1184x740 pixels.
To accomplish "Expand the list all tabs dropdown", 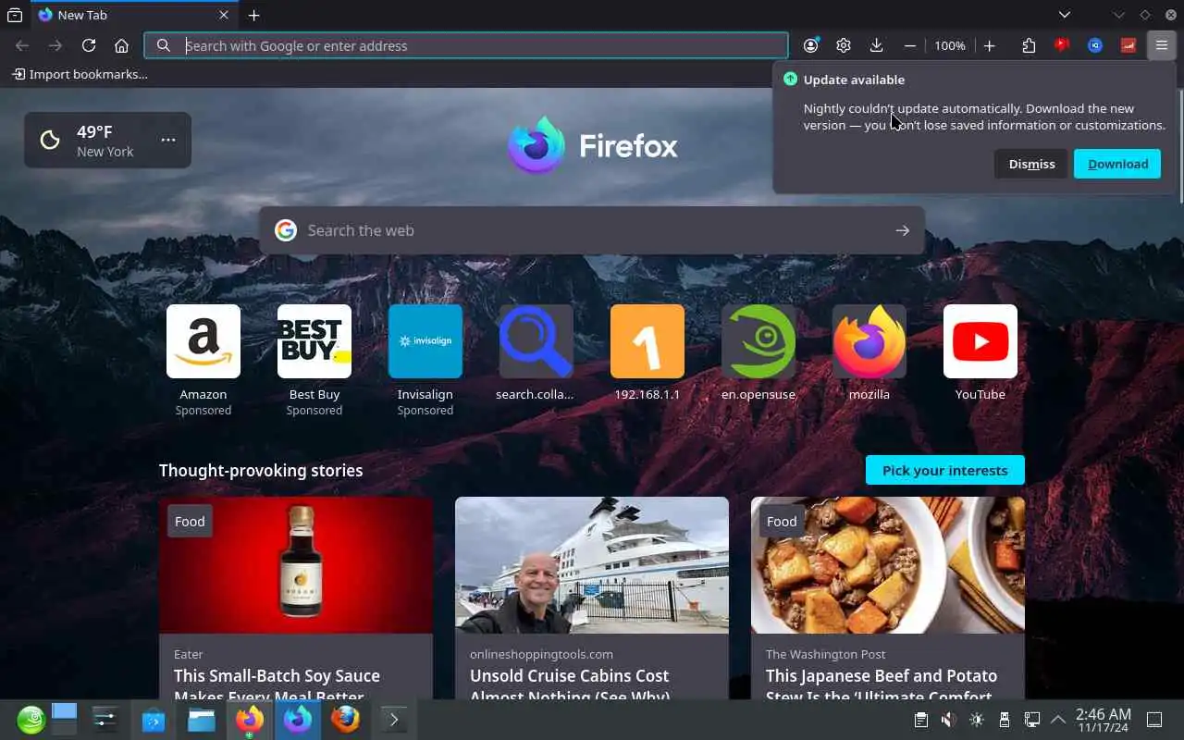I will point(1065,15).
